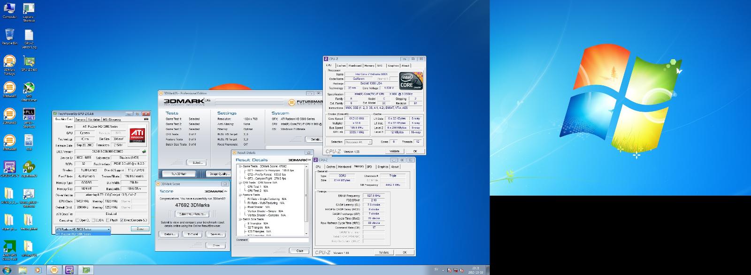This screenshot has height=275, width=751.
Task: Click Close button in GPU-Z window
Action: 139,229
